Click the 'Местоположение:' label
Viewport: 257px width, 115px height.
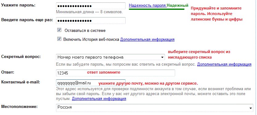19,107
